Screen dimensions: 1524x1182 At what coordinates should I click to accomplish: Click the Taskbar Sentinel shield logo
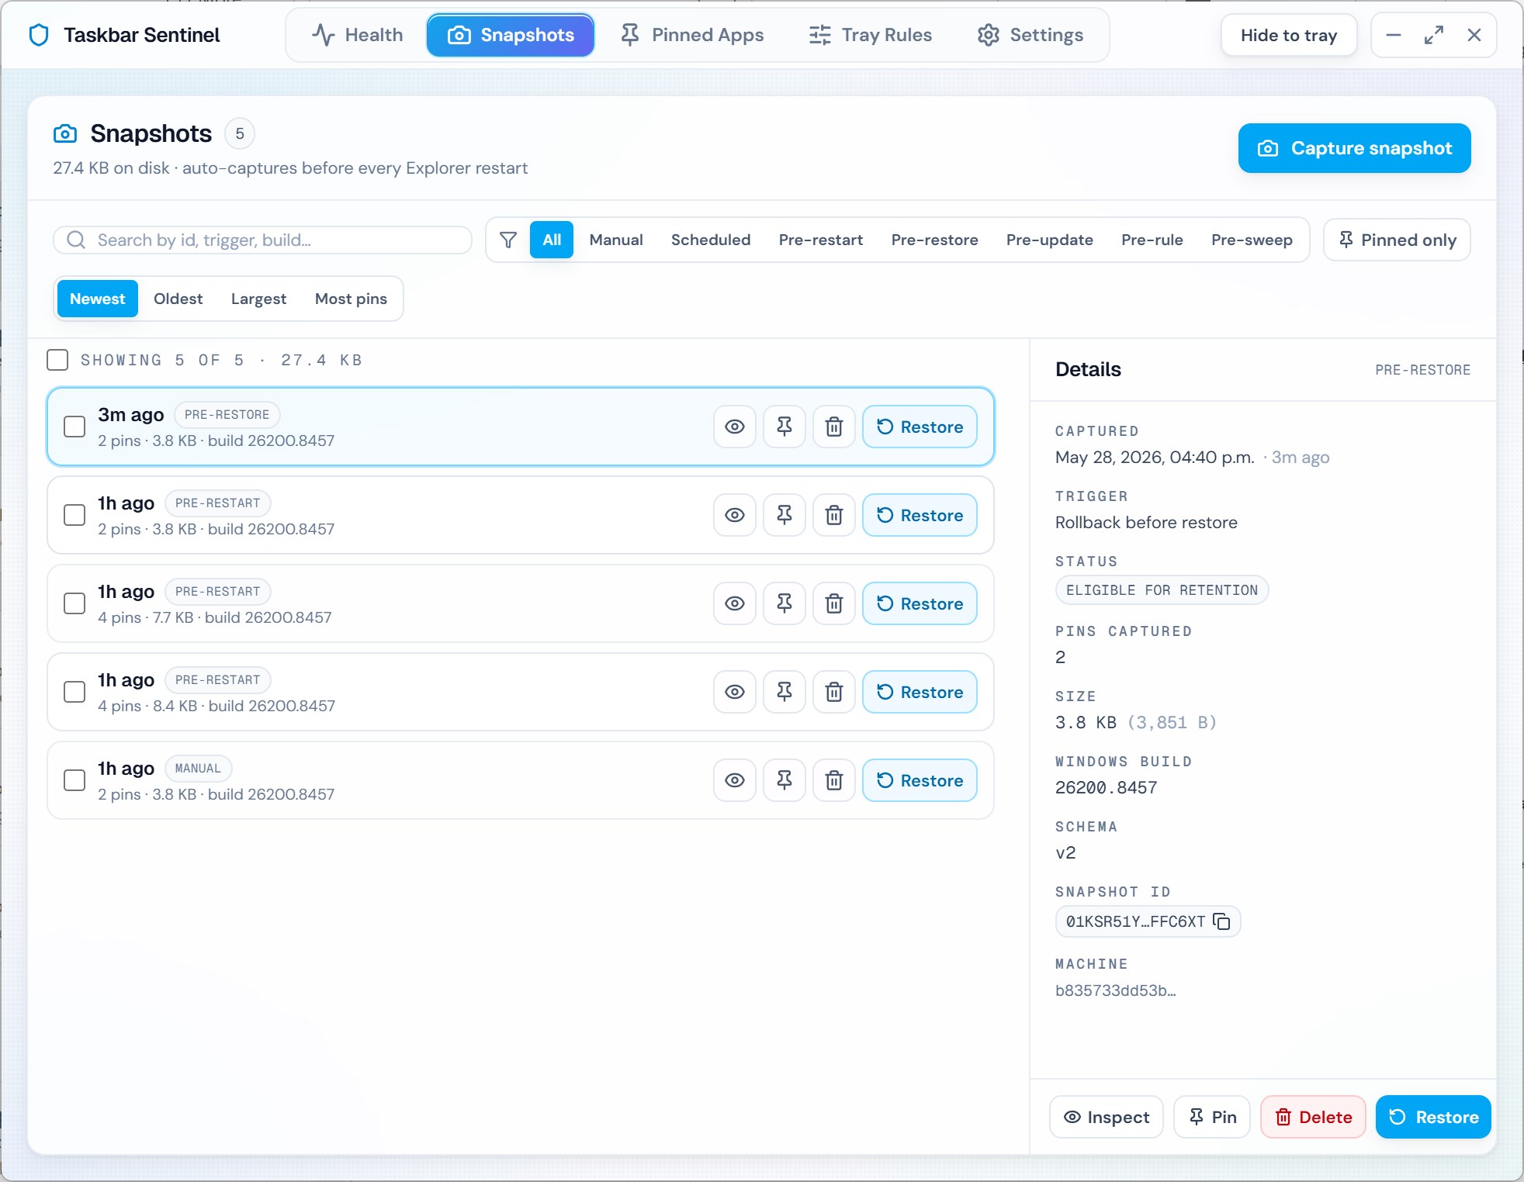tap(39, 35)
